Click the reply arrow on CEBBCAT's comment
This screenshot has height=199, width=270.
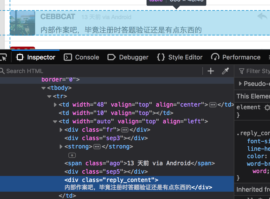(262, 16)
